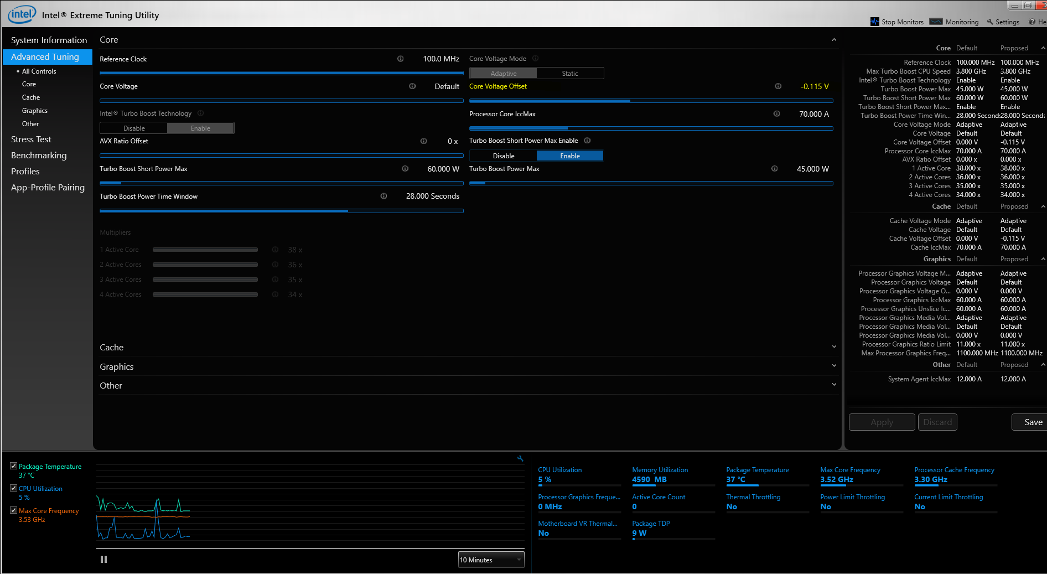1047x574 pixels.
Task: Adjust the Core Voltage Offset slider
Action: 651,101
